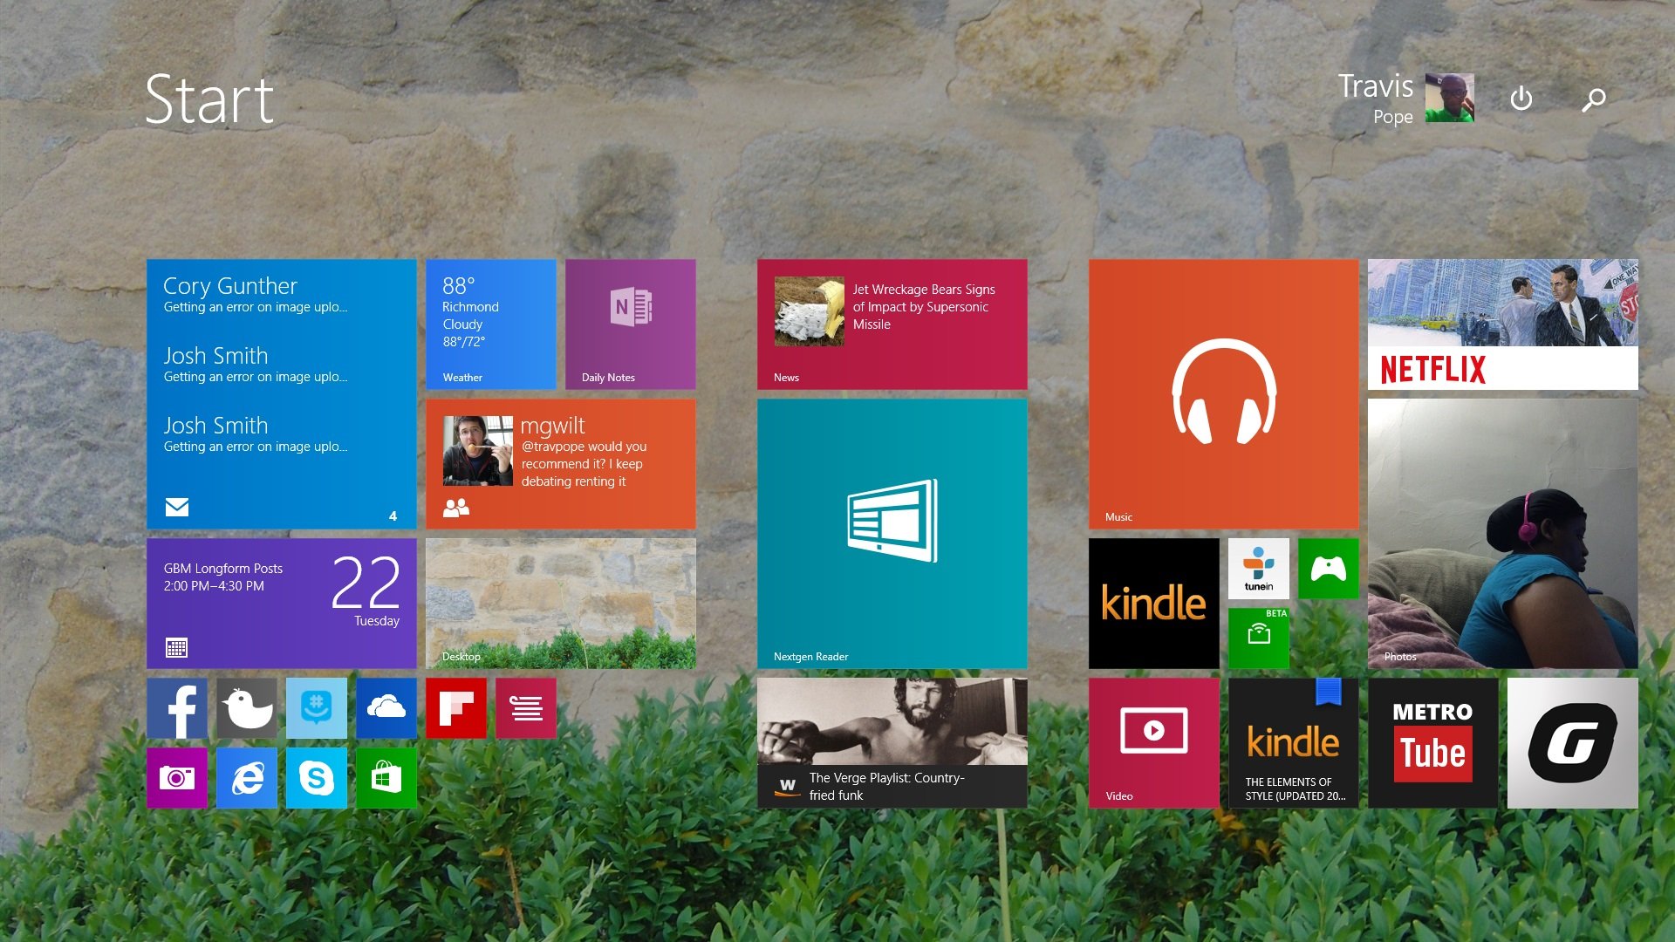The width and height of the screenshot is (1675, 942).
Task: Launch the Facebook app tile
Action: point(177,708)
